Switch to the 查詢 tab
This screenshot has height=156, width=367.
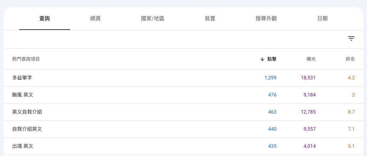(x=44, y=19)
